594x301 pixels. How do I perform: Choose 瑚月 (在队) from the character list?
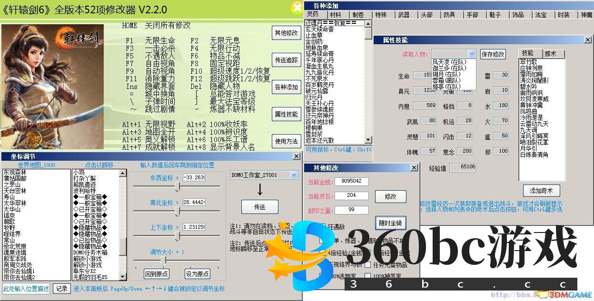coord(446,74)
